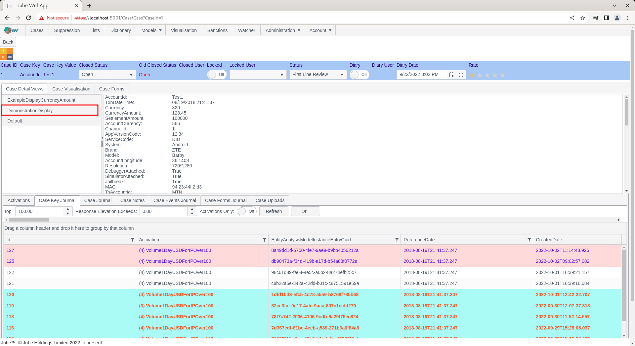Select journal row with Id 127
The image size is (635, 346).
(x=313, y=250)
